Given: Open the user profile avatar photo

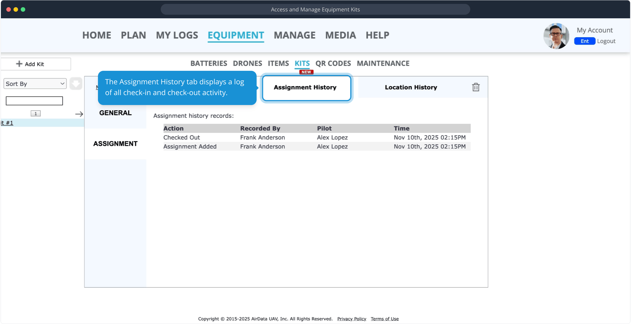Looking at the screenshot, I should [556, 36].
